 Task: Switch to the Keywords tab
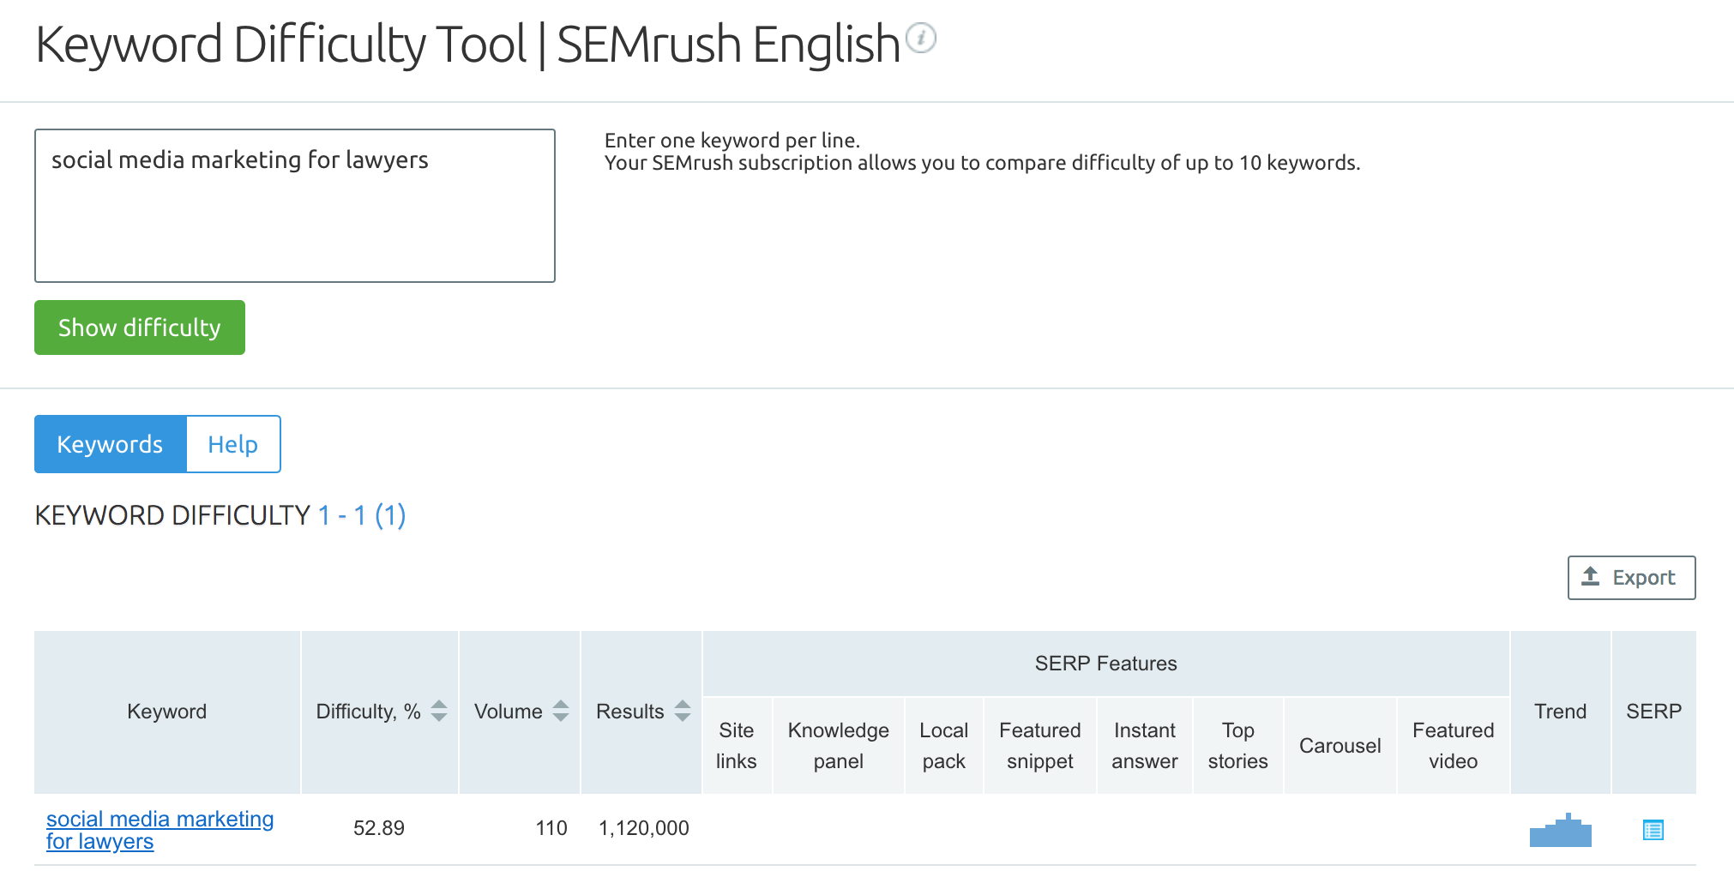pos(110,444)
